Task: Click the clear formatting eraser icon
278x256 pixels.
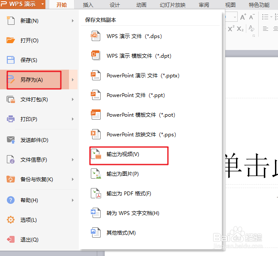Action: pos(251,28)
